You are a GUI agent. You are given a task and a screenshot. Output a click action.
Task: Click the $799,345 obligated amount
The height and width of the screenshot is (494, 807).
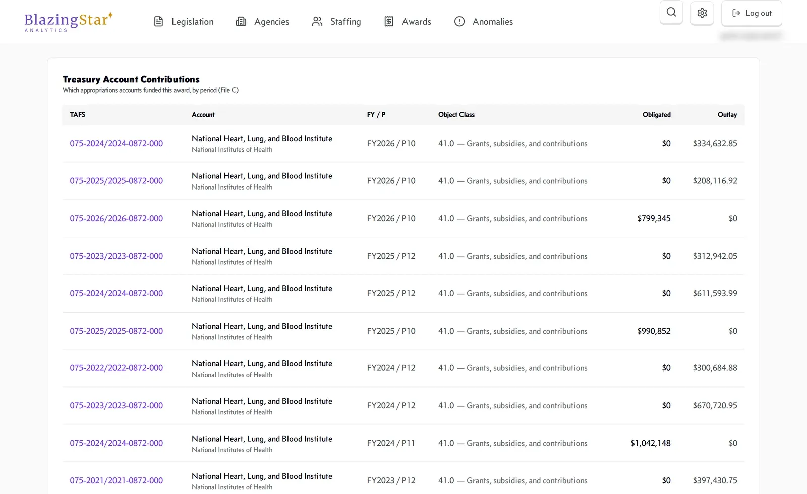point(654,219)
